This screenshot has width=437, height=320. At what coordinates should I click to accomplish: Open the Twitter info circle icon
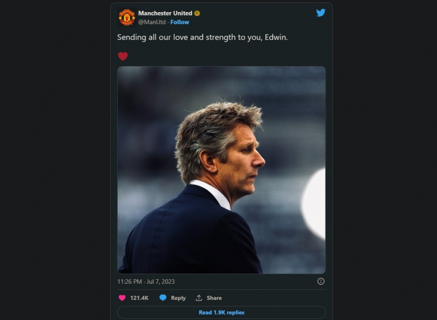click(x=321, y=281)
